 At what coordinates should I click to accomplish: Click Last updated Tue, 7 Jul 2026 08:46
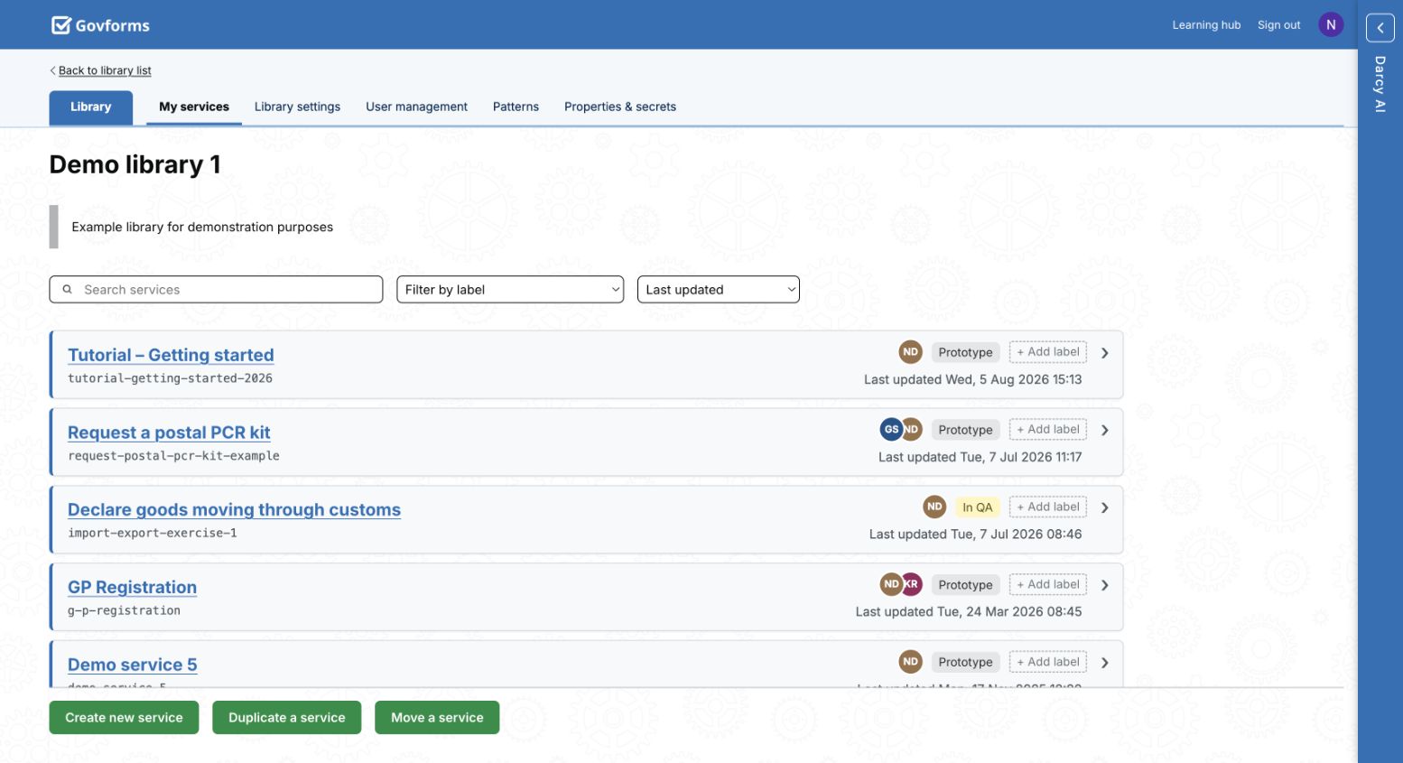point(975,534)
